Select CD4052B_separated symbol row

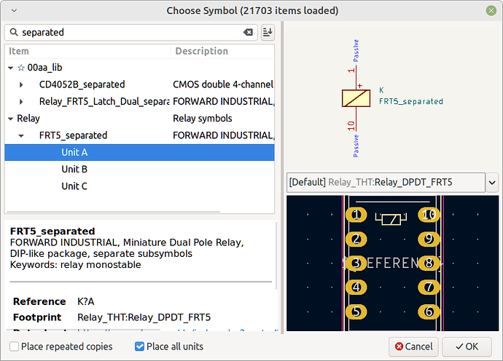[x=139, y=84]
